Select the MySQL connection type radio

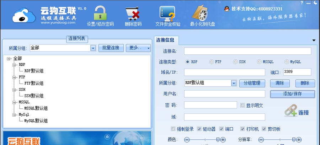287,61
